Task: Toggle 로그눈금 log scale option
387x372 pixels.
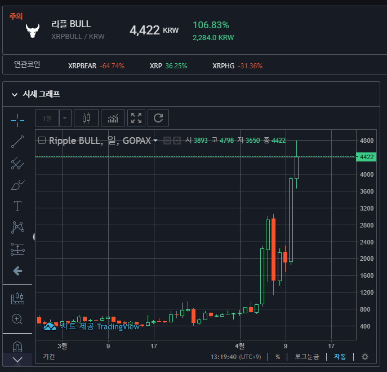Action: pyautogui.click(x=307, y=357)
